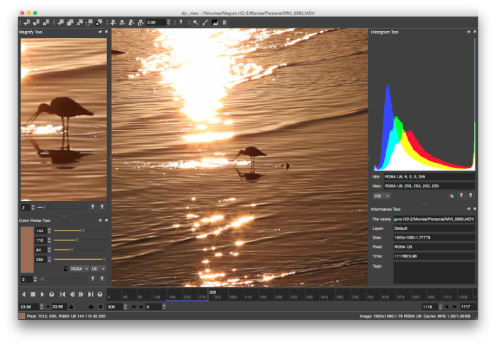Click the Magnify Tool zoom slider
The height and width of the screenshot is (346, 496).
click(x=62, y=207)
